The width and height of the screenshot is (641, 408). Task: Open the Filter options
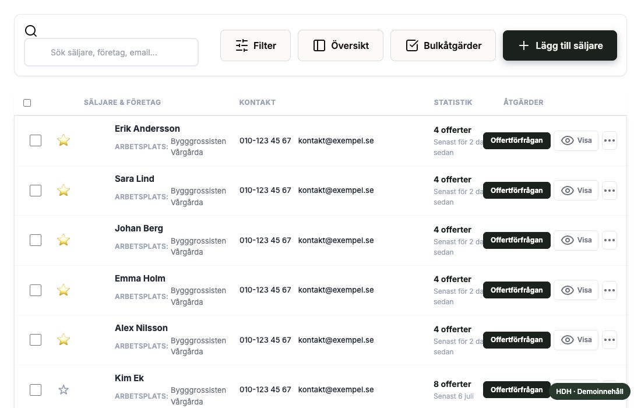(255, 45)
